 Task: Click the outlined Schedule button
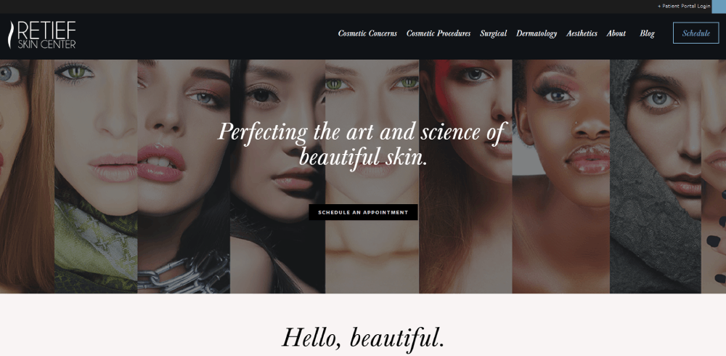tap(696, 33)
